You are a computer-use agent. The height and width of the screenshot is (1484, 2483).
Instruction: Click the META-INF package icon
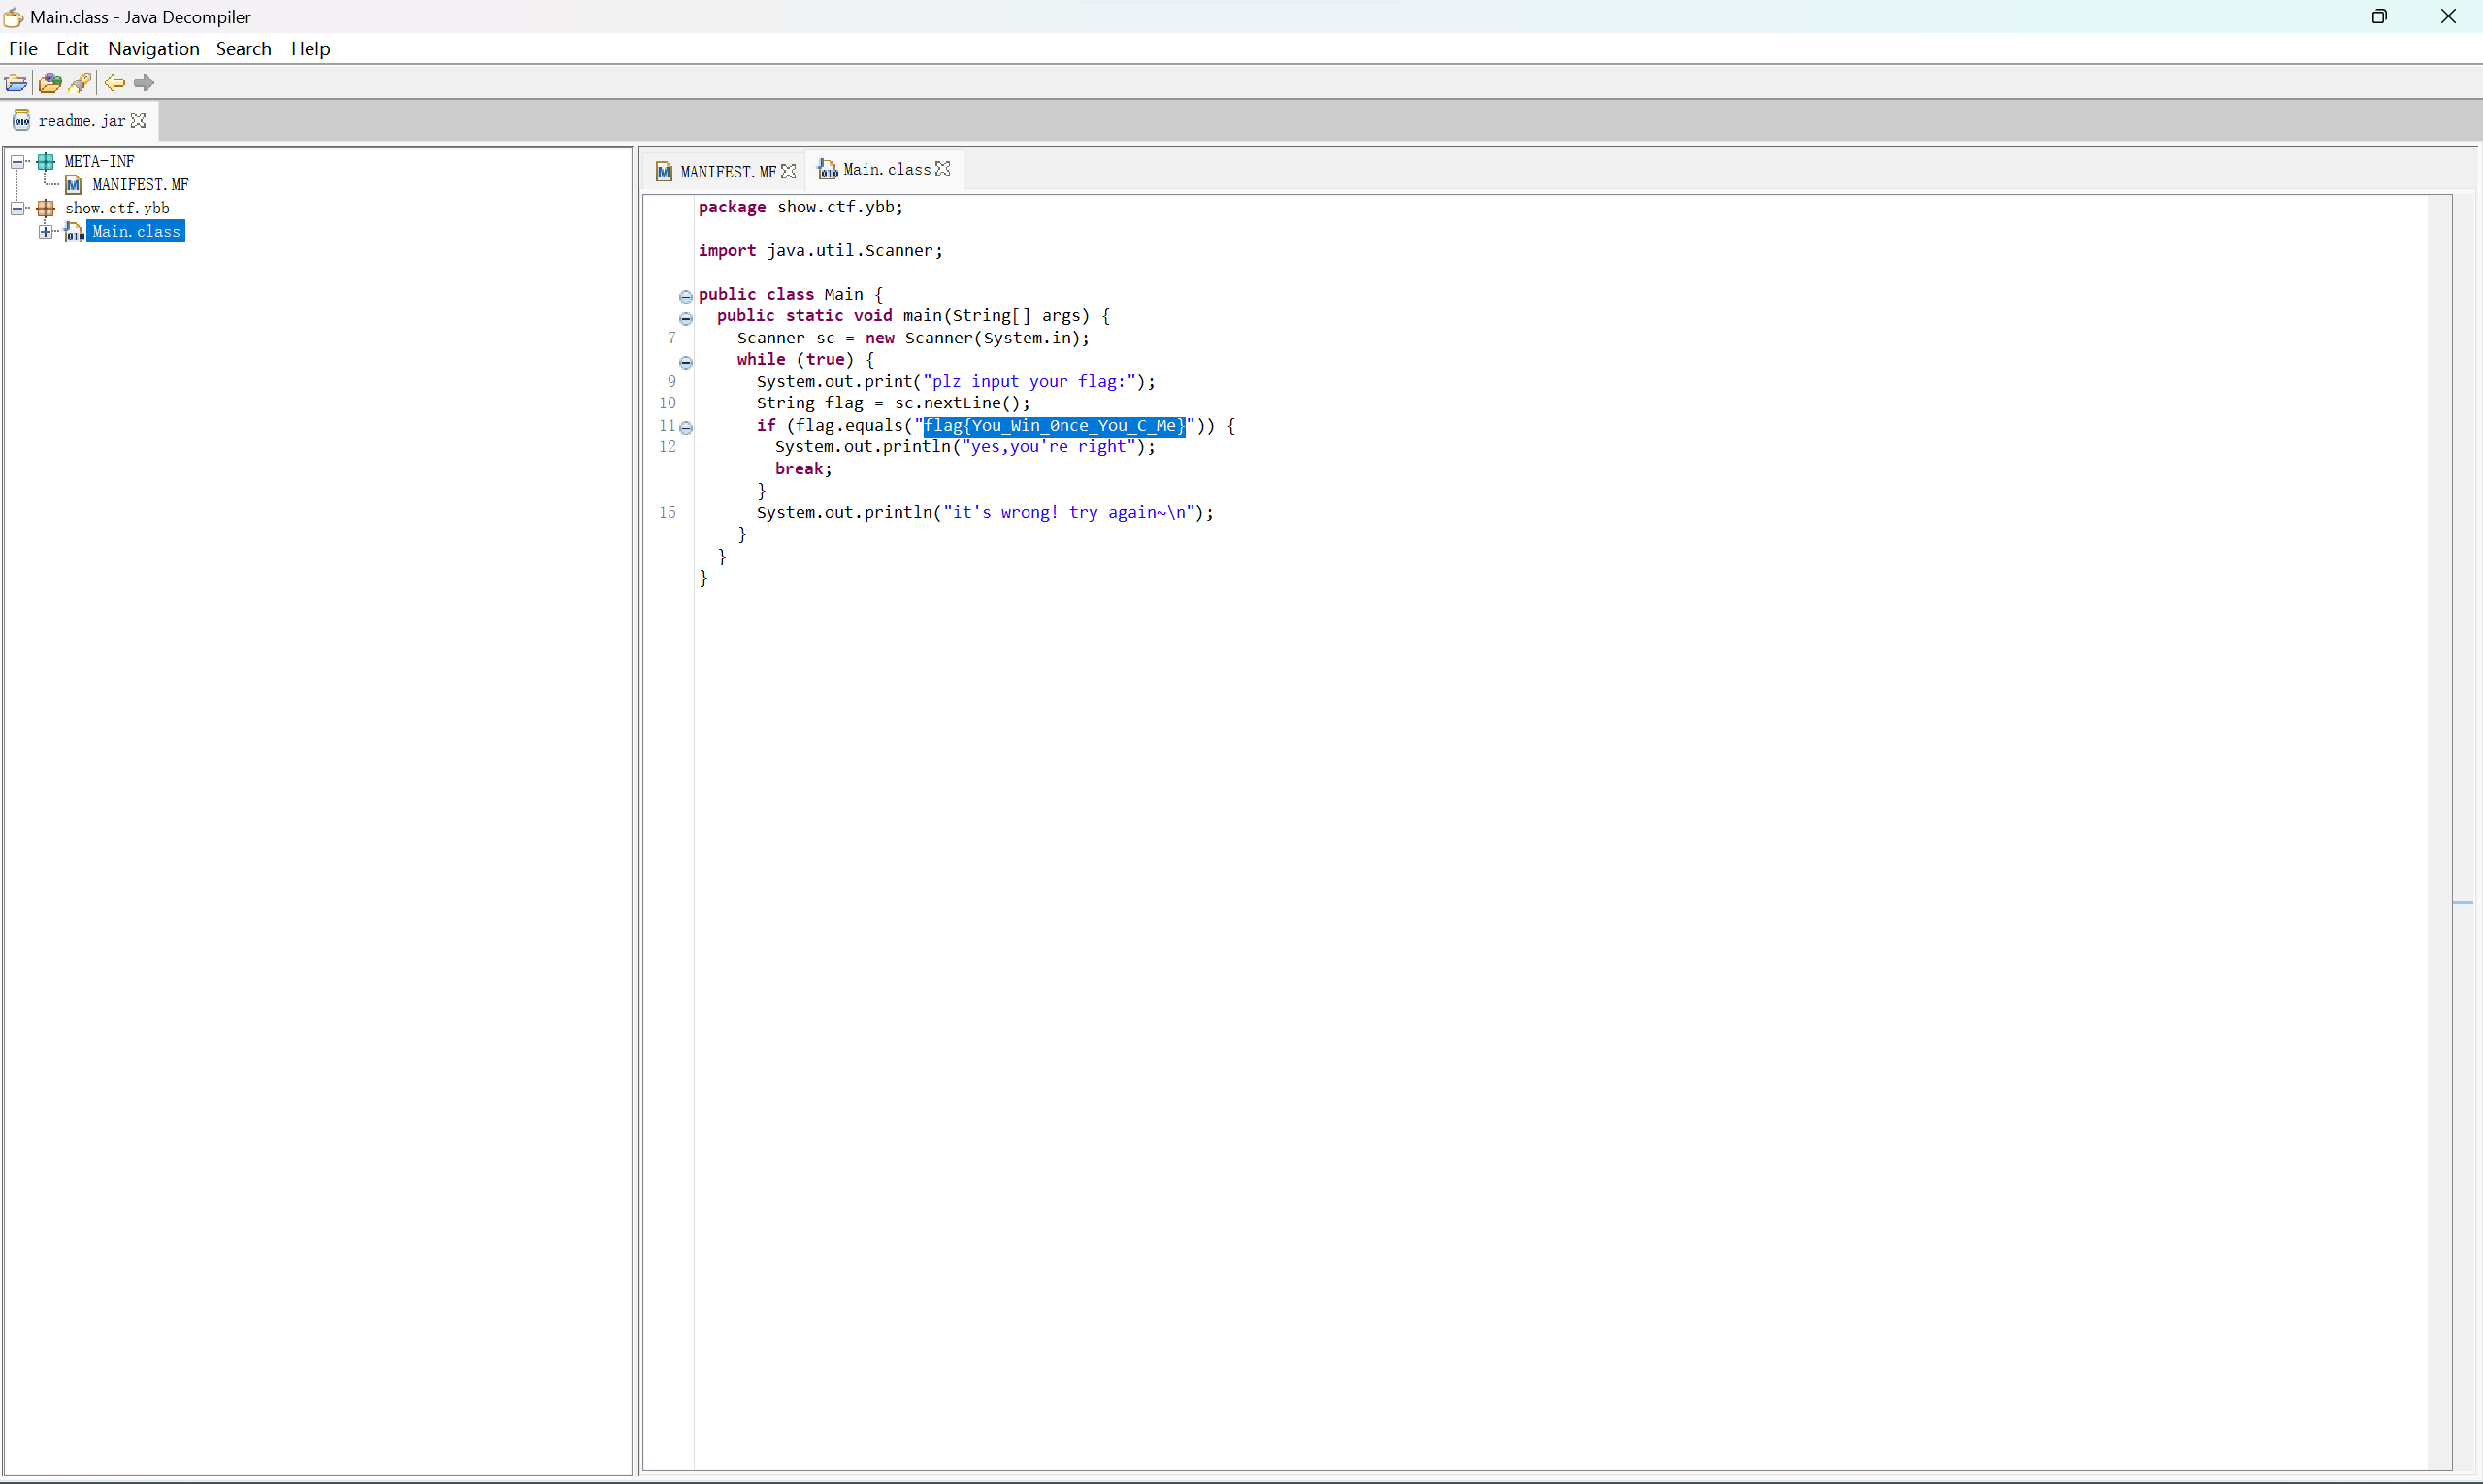tap(46, 161)
